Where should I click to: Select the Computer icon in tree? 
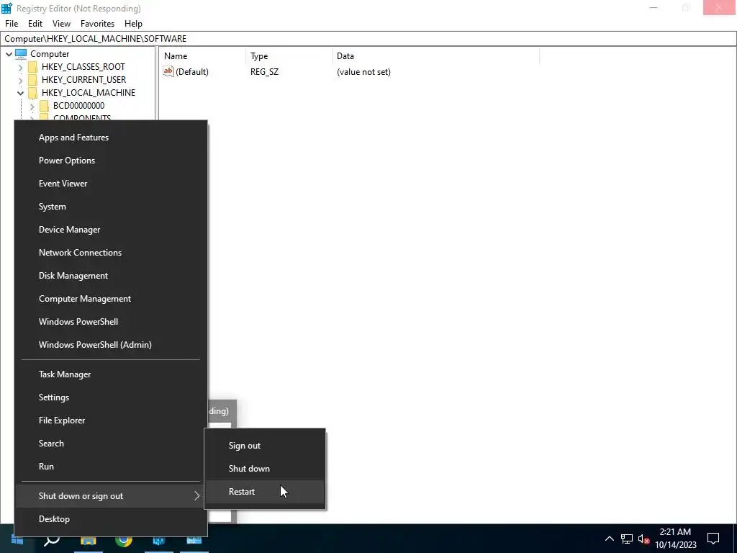pyautogui.click(x=21, y=53)
